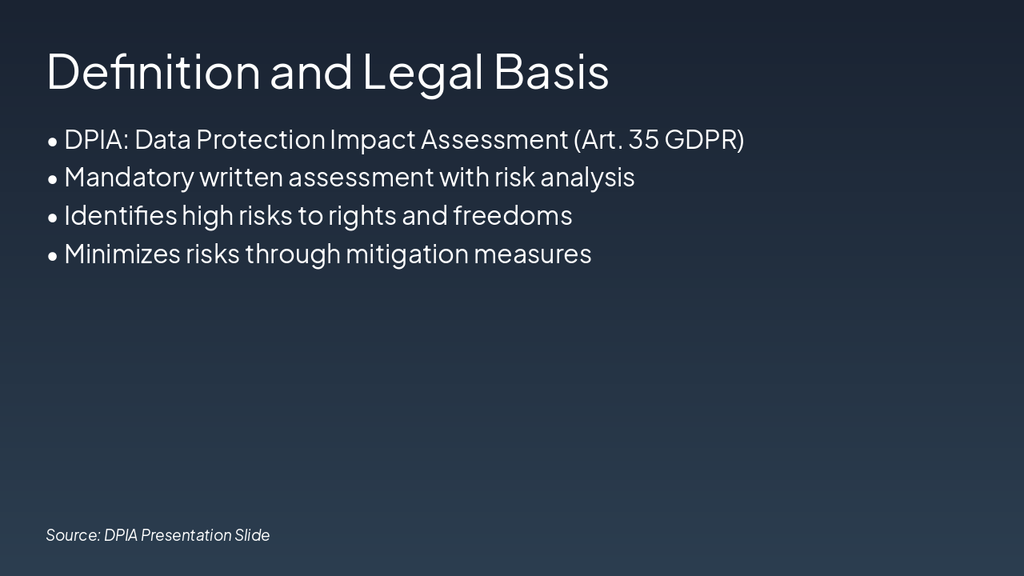Screen dimensions: 1024x576
Task: Click the word "Basis" in the title
Action: point(551,71)
